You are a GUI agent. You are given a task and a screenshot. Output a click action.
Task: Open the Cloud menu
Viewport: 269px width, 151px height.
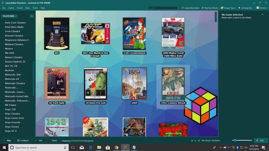pos(19,8)
